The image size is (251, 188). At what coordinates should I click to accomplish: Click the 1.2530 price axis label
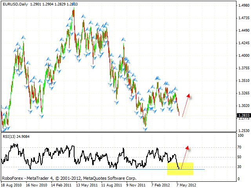pyautogui.click(x=243, y=130)
